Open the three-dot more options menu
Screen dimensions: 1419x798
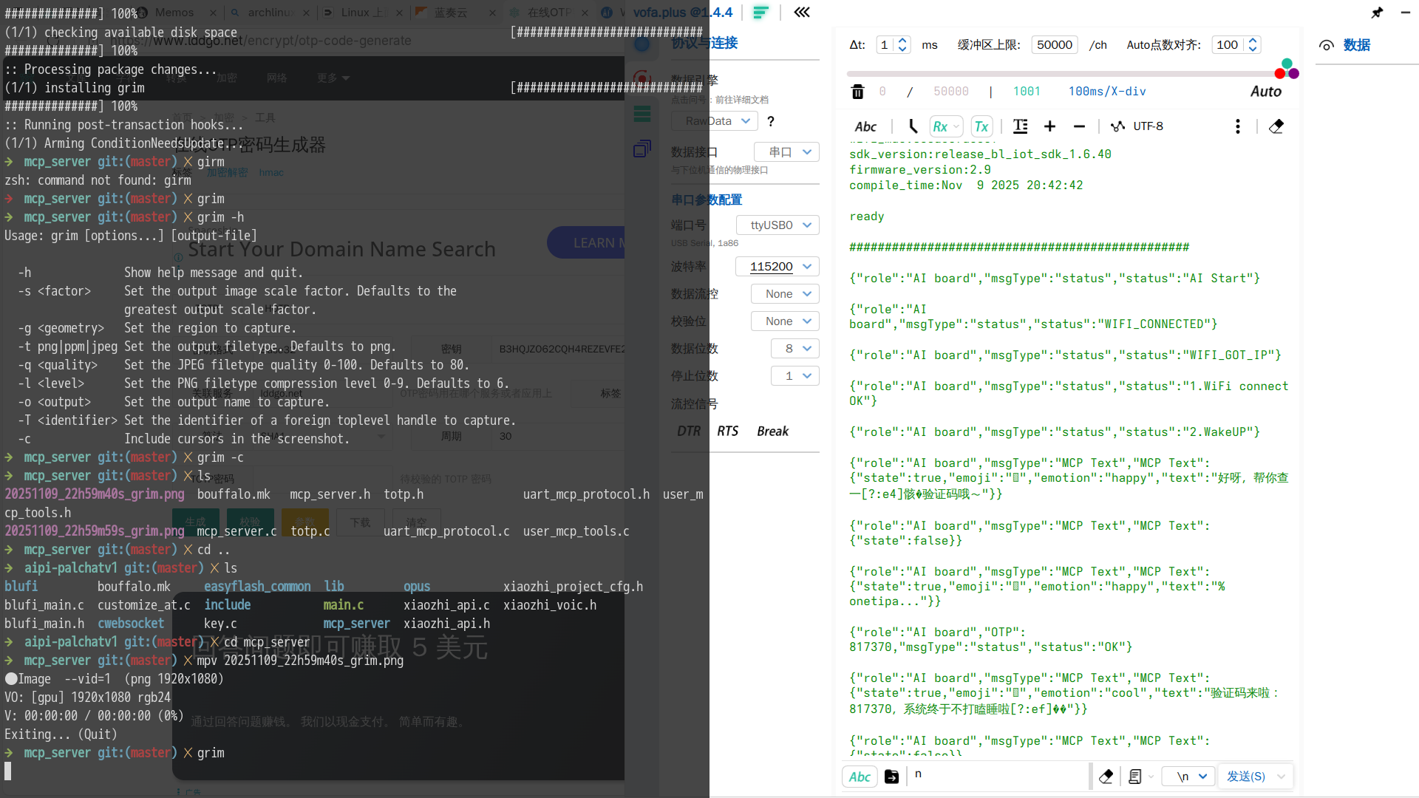pyautogui.click(x=1237, y=126)
